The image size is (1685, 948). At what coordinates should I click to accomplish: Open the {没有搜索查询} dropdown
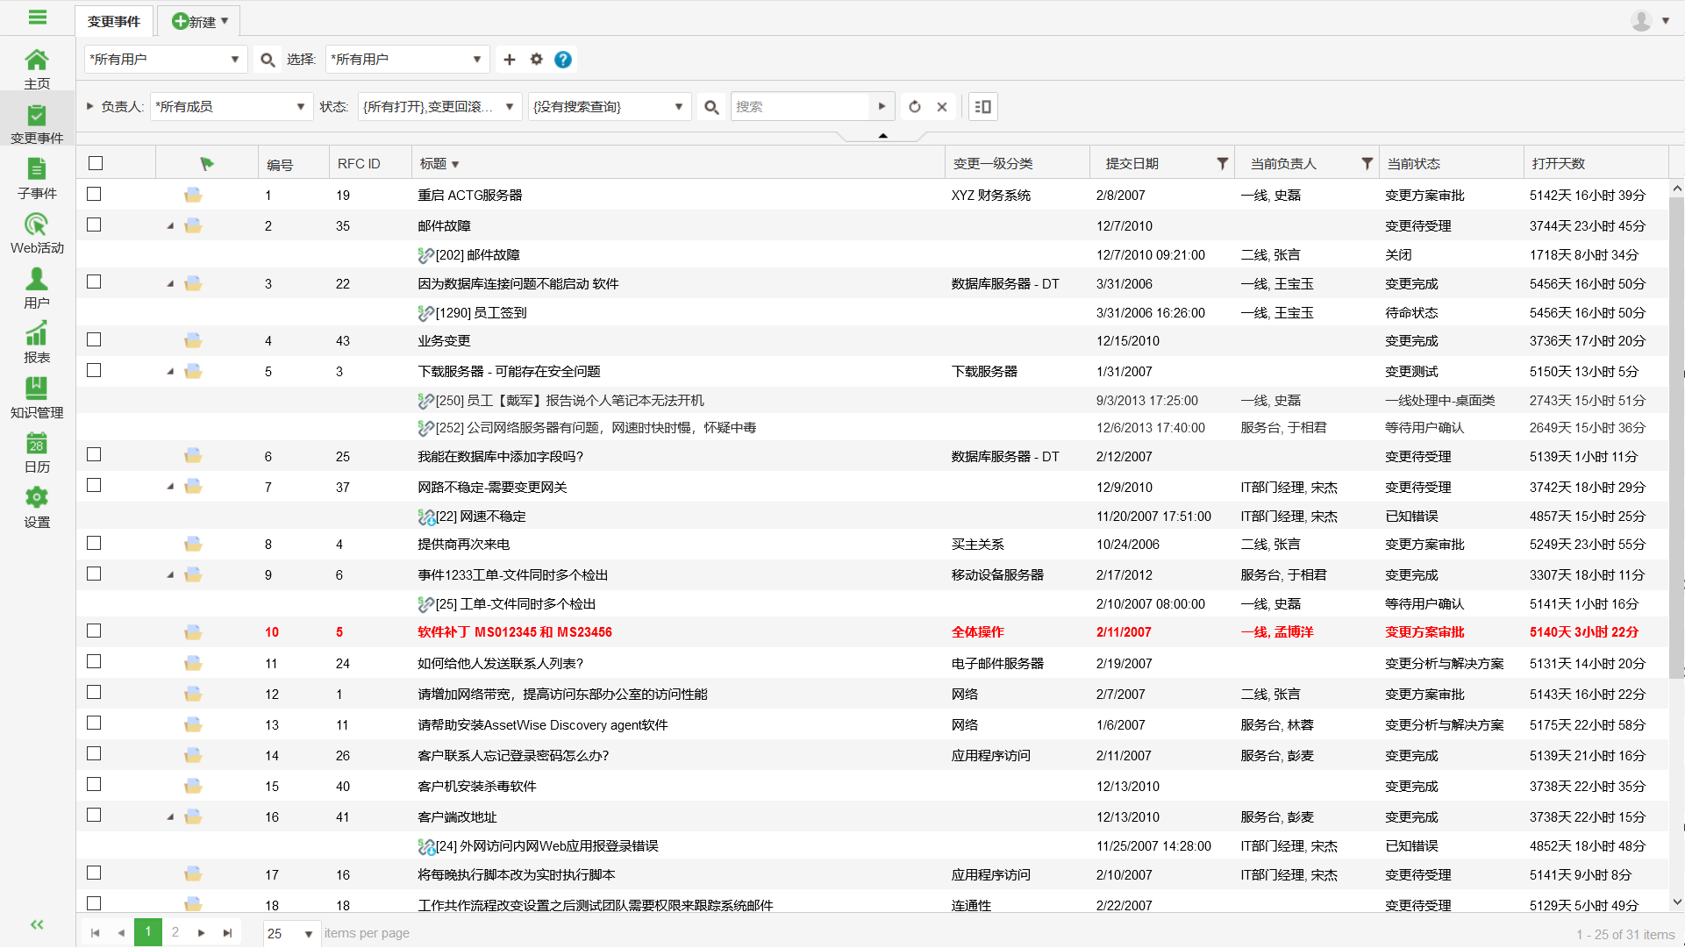click(610, 107)
